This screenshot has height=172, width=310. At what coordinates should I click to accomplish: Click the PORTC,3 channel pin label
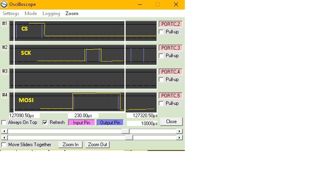point(170,48)
